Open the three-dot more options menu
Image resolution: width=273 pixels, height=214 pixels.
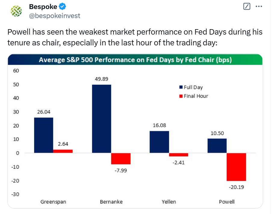pyautogui.click(x=259, y=6)
